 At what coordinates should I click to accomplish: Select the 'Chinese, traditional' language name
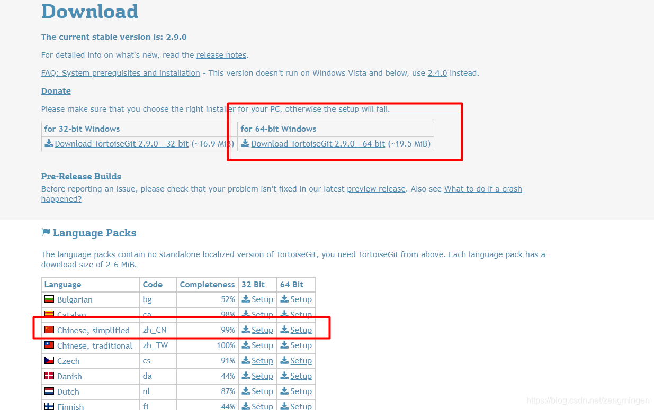pos(95,346)
